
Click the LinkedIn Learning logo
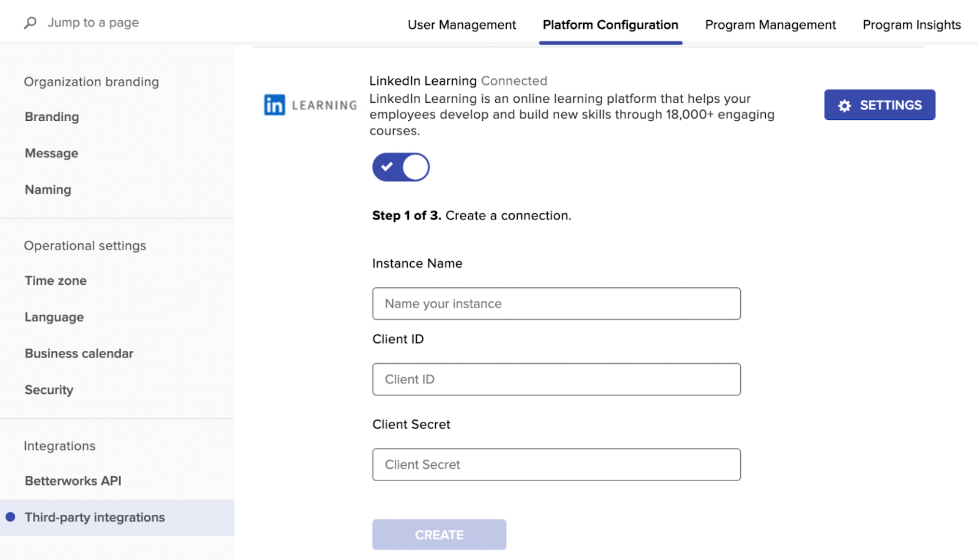coord(311,105)
